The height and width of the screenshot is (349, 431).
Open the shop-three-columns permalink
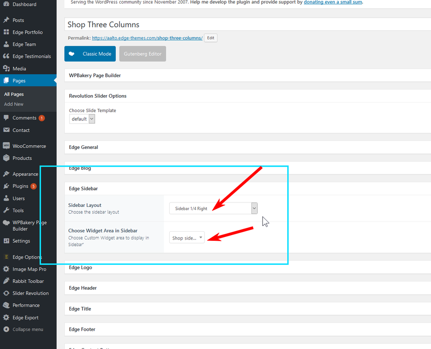point(147,38)
